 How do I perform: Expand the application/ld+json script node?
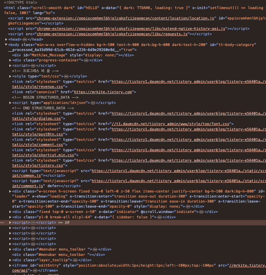tap(10, 103)
